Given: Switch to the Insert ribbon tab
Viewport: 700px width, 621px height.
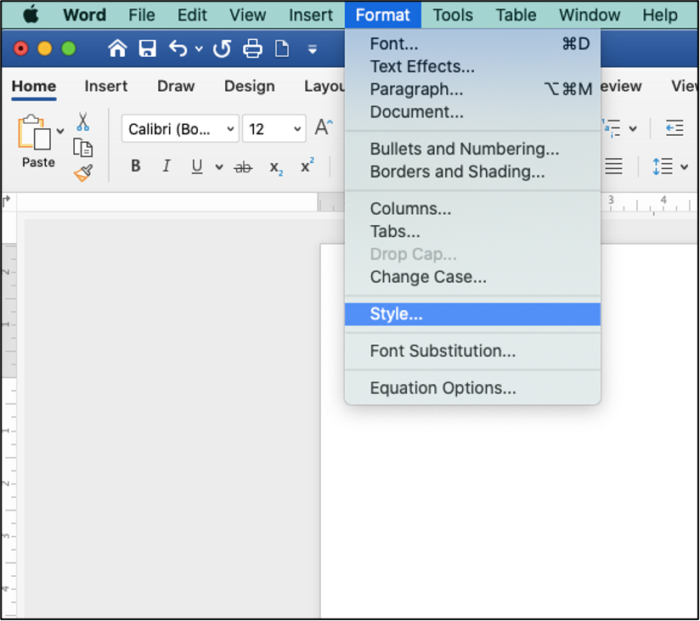Looking at the screenshot, I should pos(105,86).
